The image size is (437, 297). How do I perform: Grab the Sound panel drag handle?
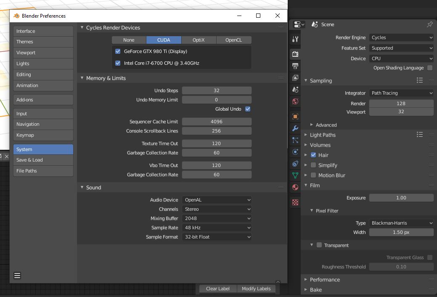(281, 187)
